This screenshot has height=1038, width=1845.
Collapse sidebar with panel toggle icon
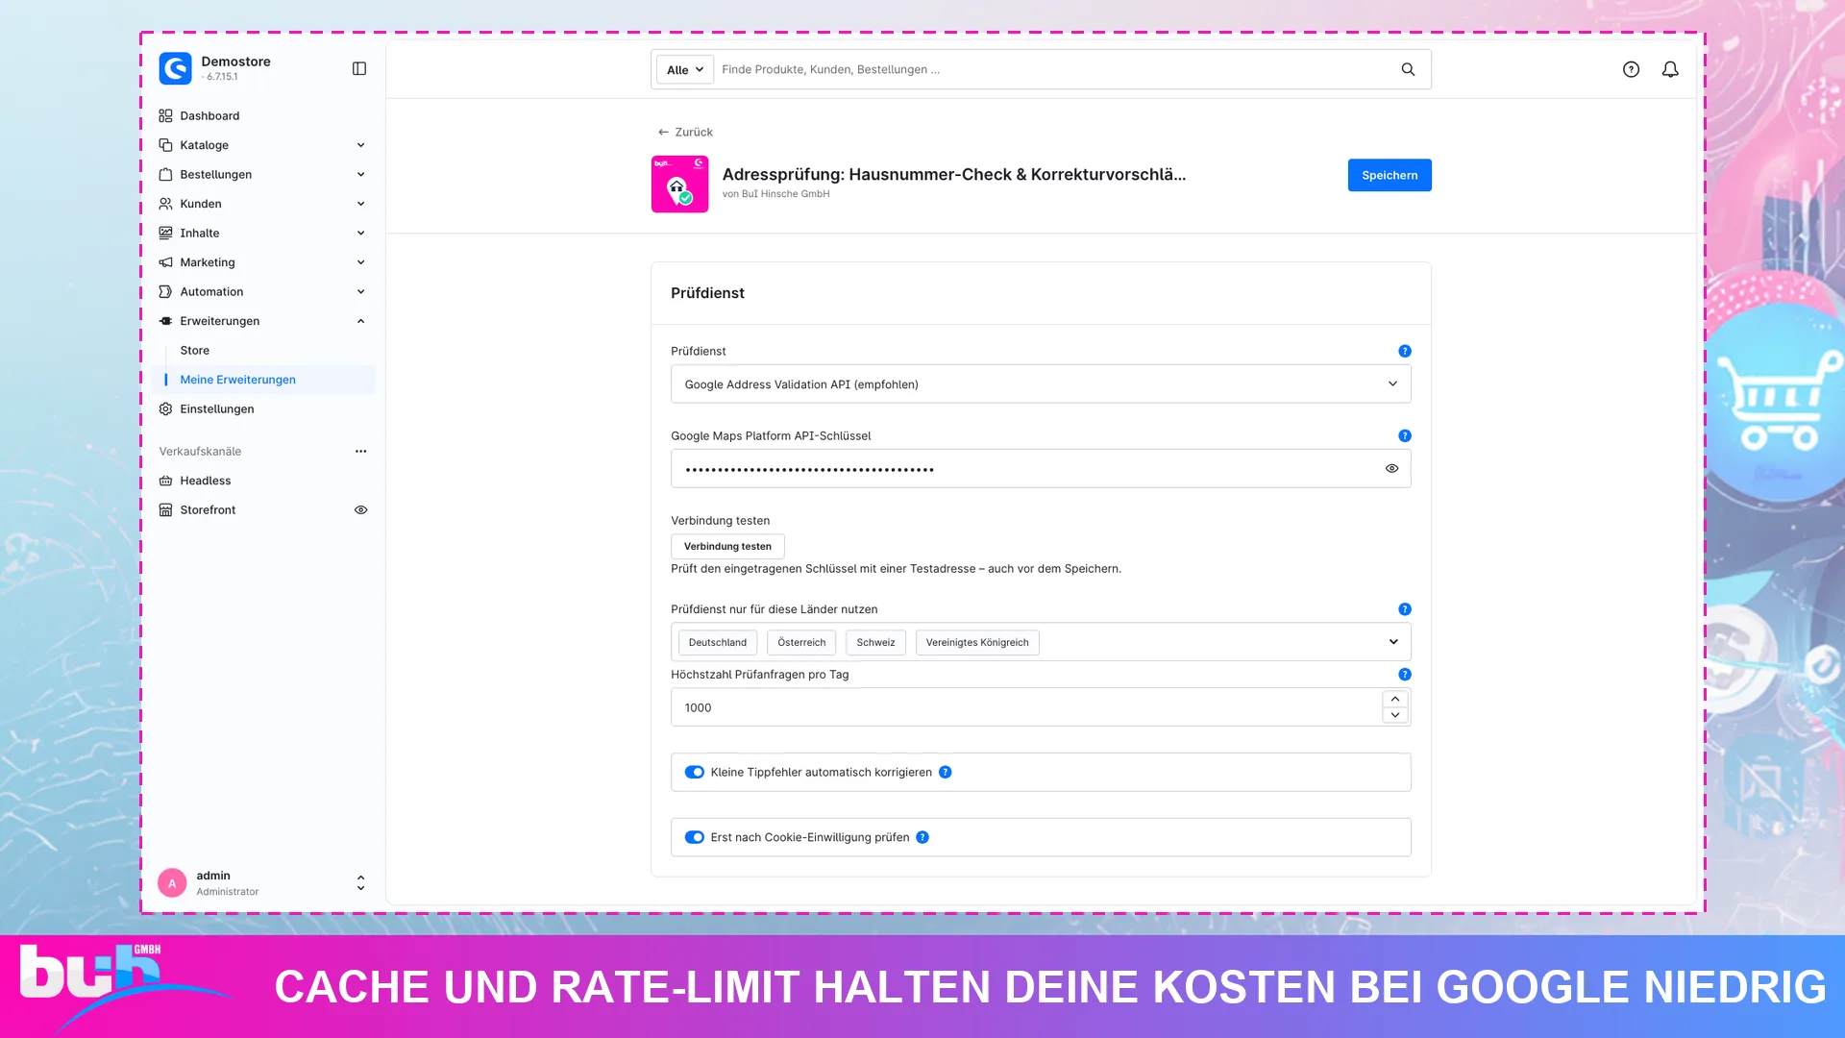coord(359,68)
